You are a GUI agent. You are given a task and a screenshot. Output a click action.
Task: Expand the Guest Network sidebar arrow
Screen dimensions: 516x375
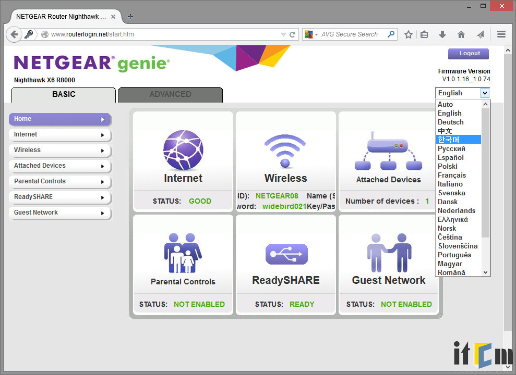tap(103, 213)
